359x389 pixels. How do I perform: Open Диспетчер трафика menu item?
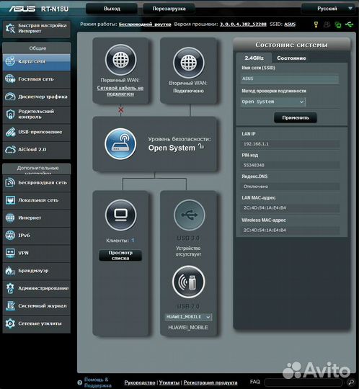[37, 97]
